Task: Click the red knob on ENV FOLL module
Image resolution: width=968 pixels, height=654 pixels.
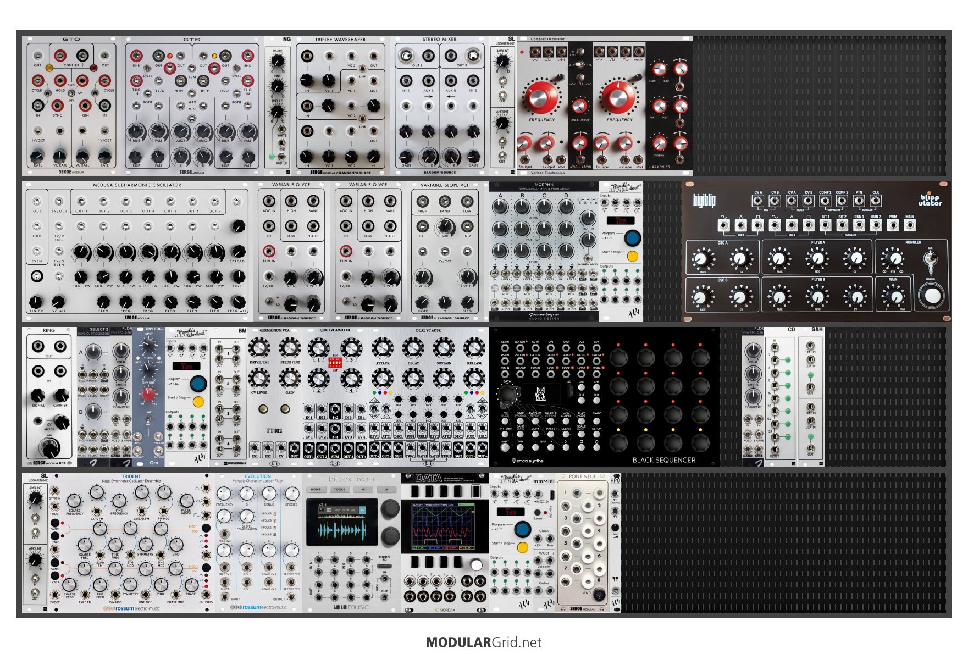Action: 148,394
